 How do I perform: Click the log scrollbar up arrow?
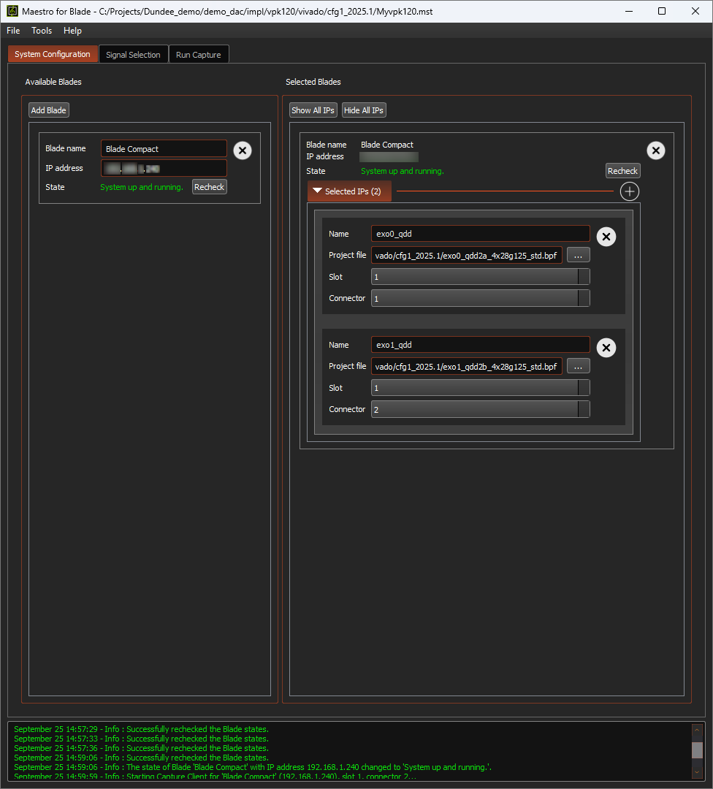tap(697, 730)
